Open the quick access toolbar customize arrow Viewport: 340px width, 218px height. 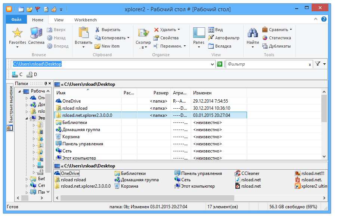[61, 10]
